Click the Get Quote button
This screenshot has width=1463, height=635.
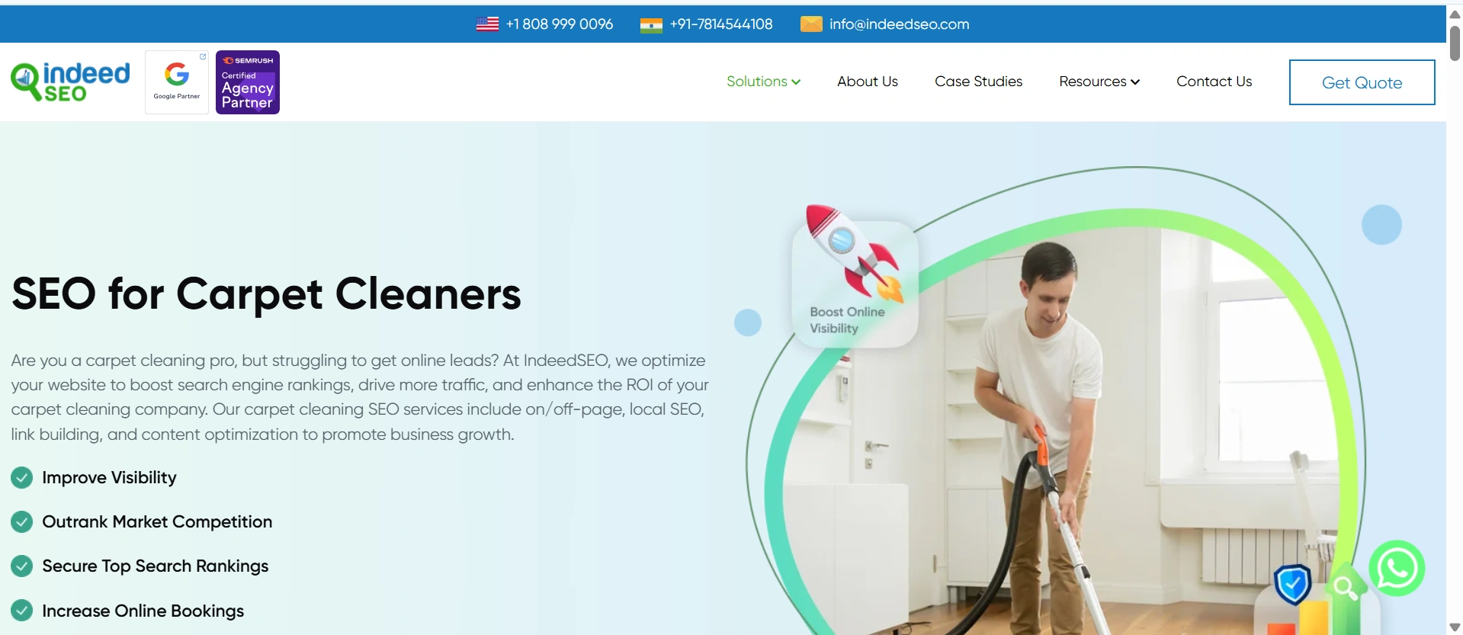coord(1362,82)
